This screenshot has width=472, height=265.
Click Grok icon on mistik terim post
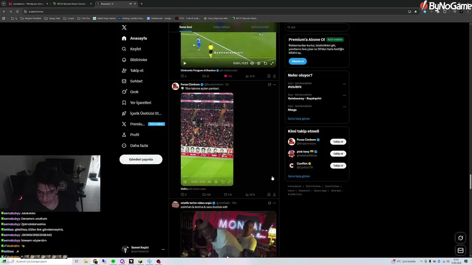269,203
